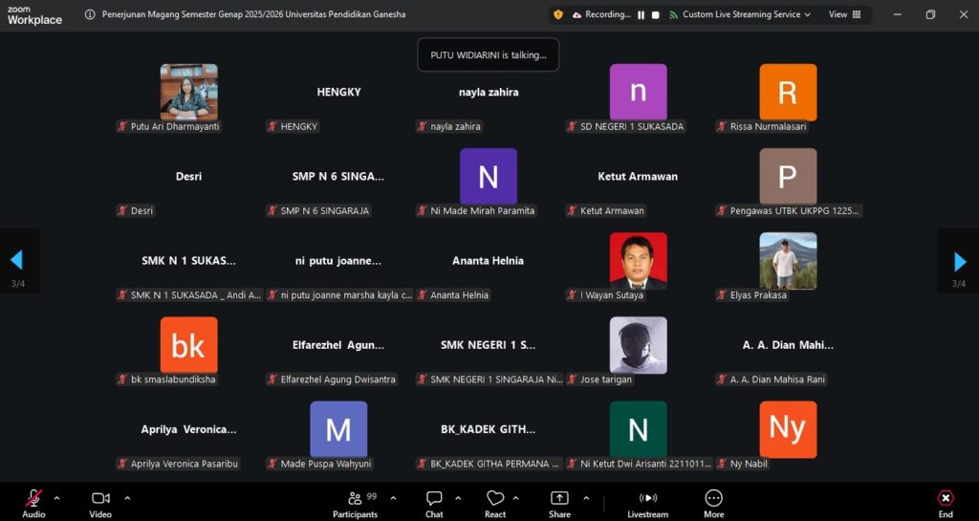This screenshot has height=521, width=979.
Task: Click the React heart icon
Action: click(495, 498)
